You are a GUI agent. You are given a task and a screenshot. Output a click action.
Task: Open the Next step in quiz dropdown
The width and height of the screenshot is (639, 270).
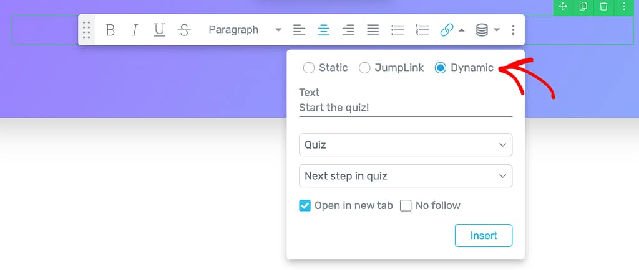[406, 176]
